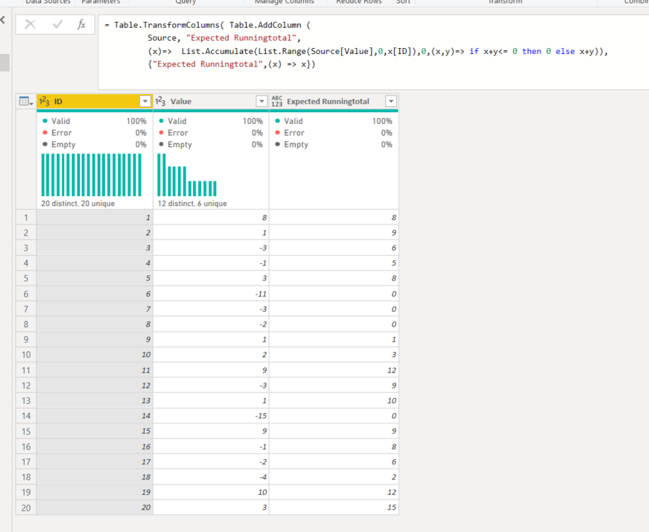Click the Manage Columns ribbon group label
Image resolution: width=649 pixels, height=532 pixels.
284,2
